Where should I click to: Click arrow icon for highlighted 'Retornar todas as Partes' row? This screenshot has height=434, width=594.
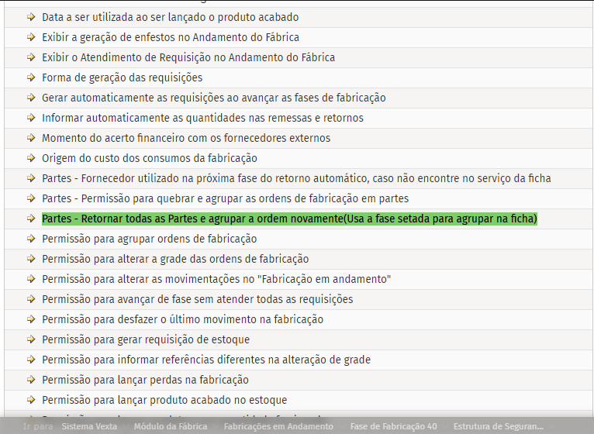pyautogui.click(x=31, y=219)
